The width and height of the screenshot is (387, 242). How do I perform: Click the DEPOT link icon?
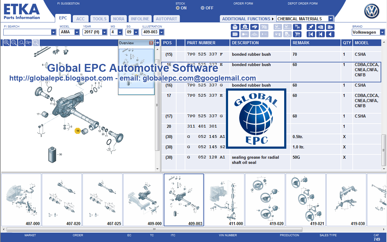tap(288, 27)
